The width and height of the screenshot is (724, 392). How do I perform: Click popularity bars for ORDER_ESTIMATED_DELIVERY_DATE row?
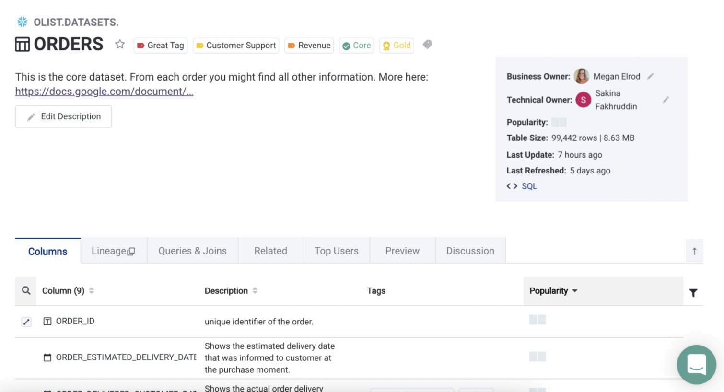[x=537, y=356]
